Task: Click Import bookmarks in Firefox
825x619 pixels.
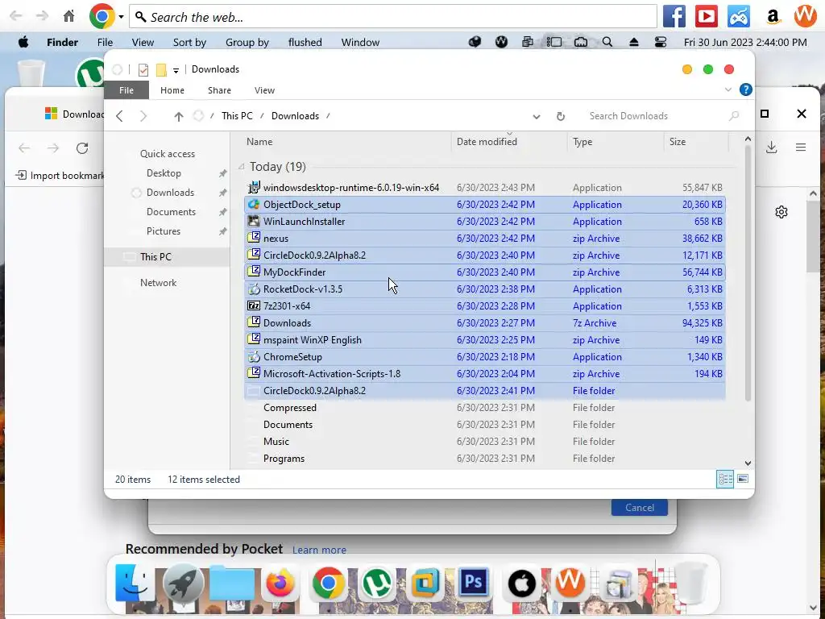Action: (60, 175)
